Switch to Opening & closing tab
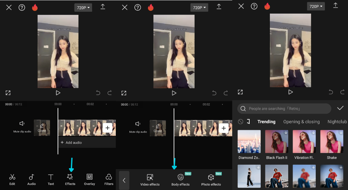The image size is (348, 190). coord(301,122)
